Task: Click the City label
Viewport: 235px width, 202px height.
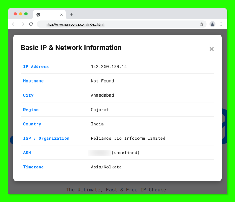Action: pos(28,95)
